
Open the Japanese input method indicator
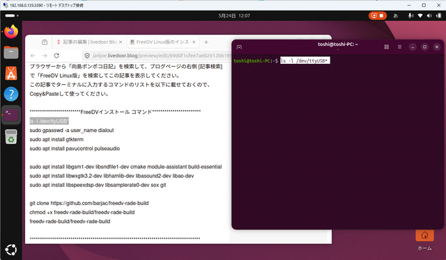pos(395,16)
